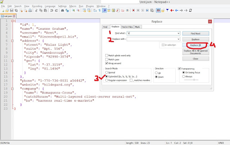The image size is (230, 145).
Task: Click the Replace button in the dialog
Action: (x=195, y=39)
